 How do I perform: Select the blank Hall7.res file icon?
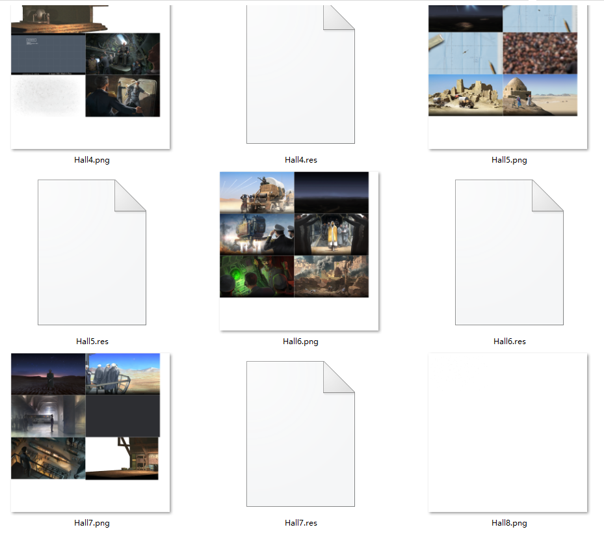click(x=300, y=433)
